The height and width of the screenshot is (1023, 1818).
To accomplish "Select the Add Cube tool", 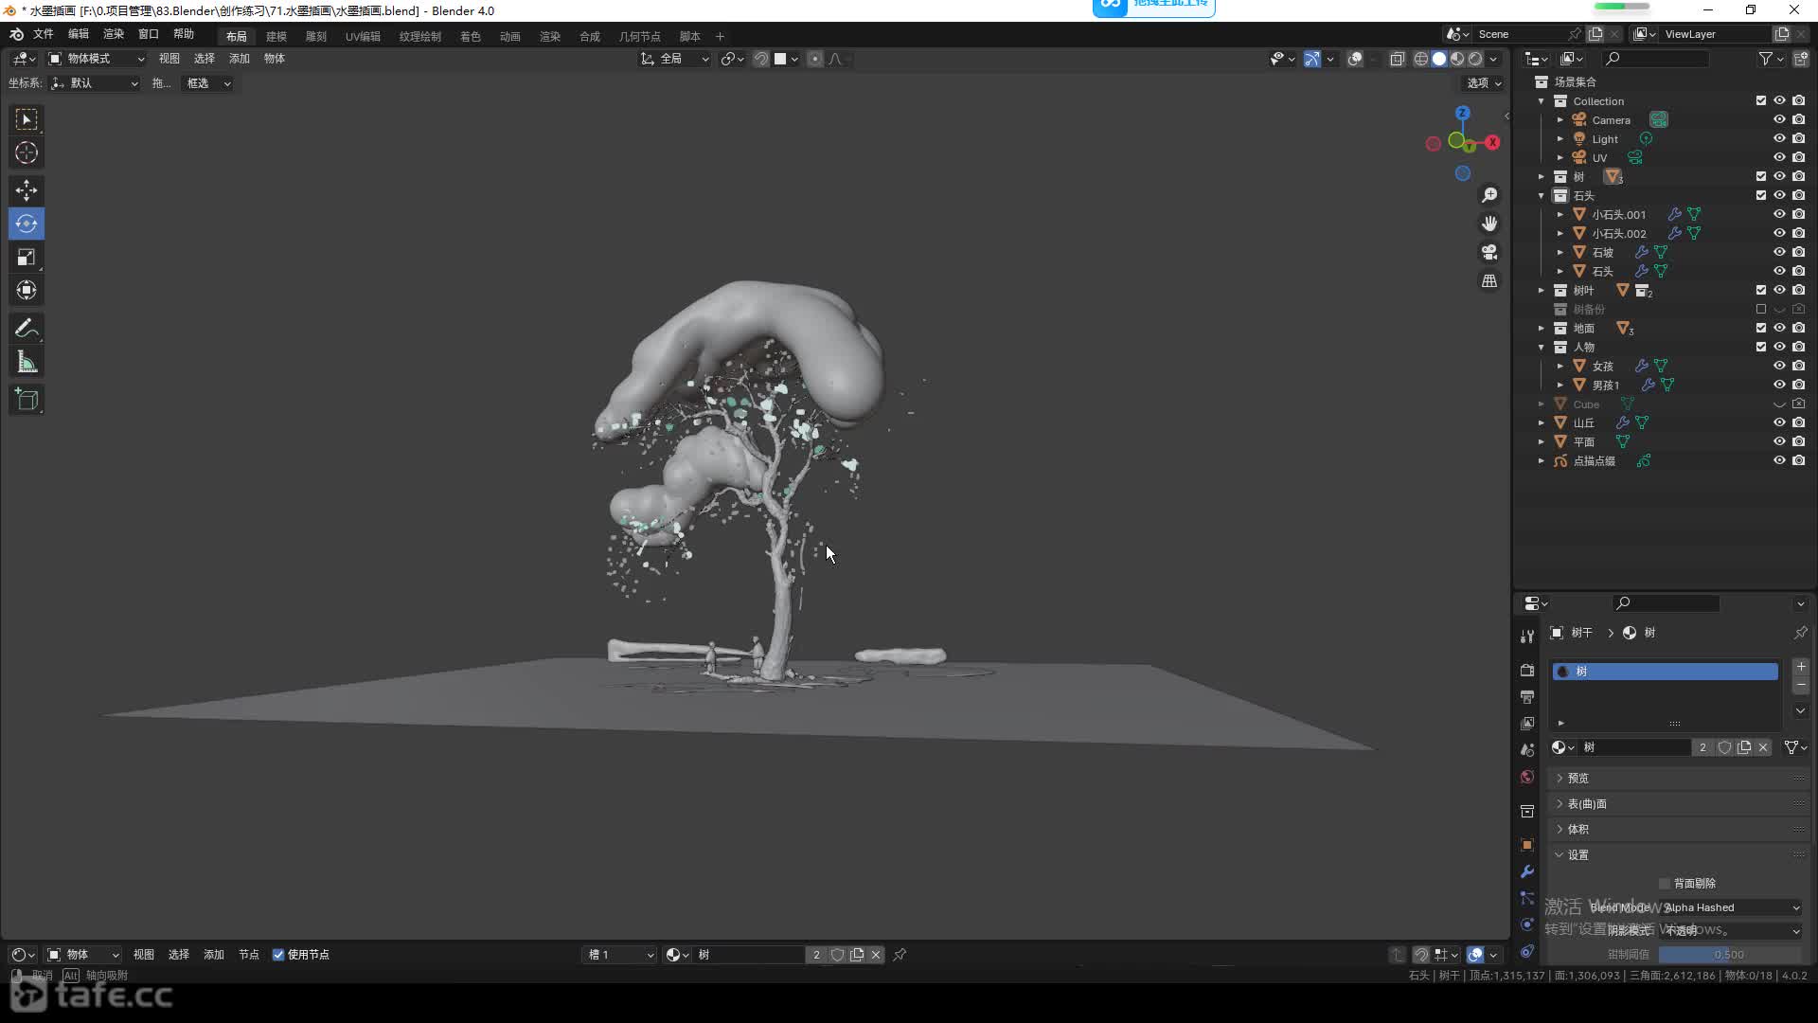I will [x=27, y=400].
